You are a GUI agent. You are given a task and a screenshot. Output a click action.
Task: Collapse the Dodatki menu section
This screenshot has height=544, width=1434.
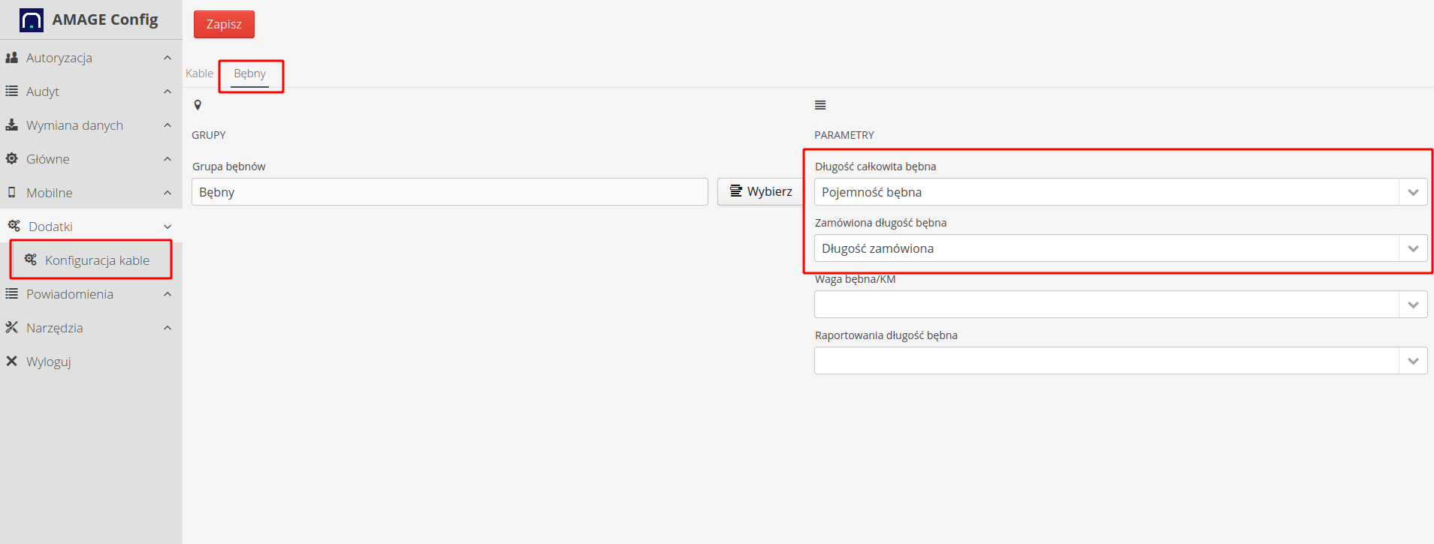pos(168,227)
